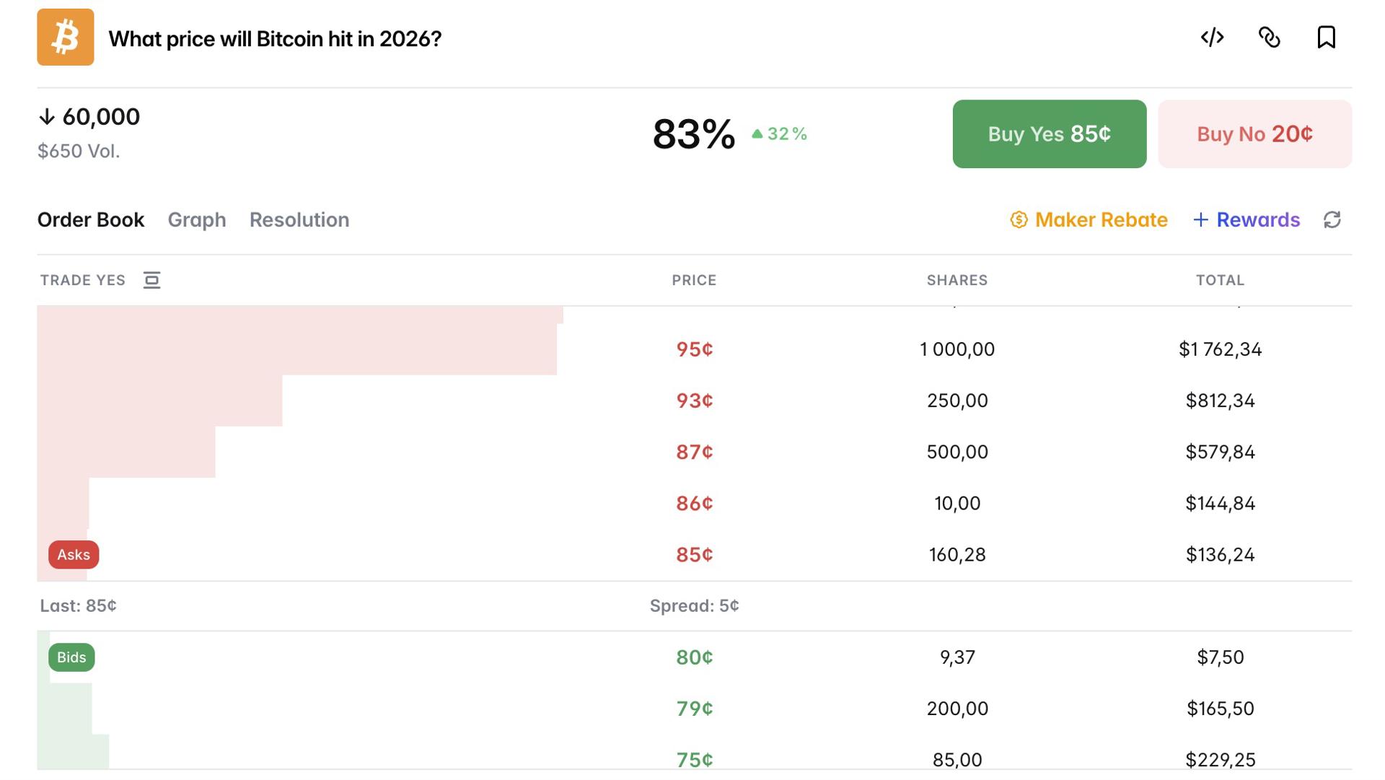Click the SHARES column header
The image size is (1385, 780).
[957, 280]
